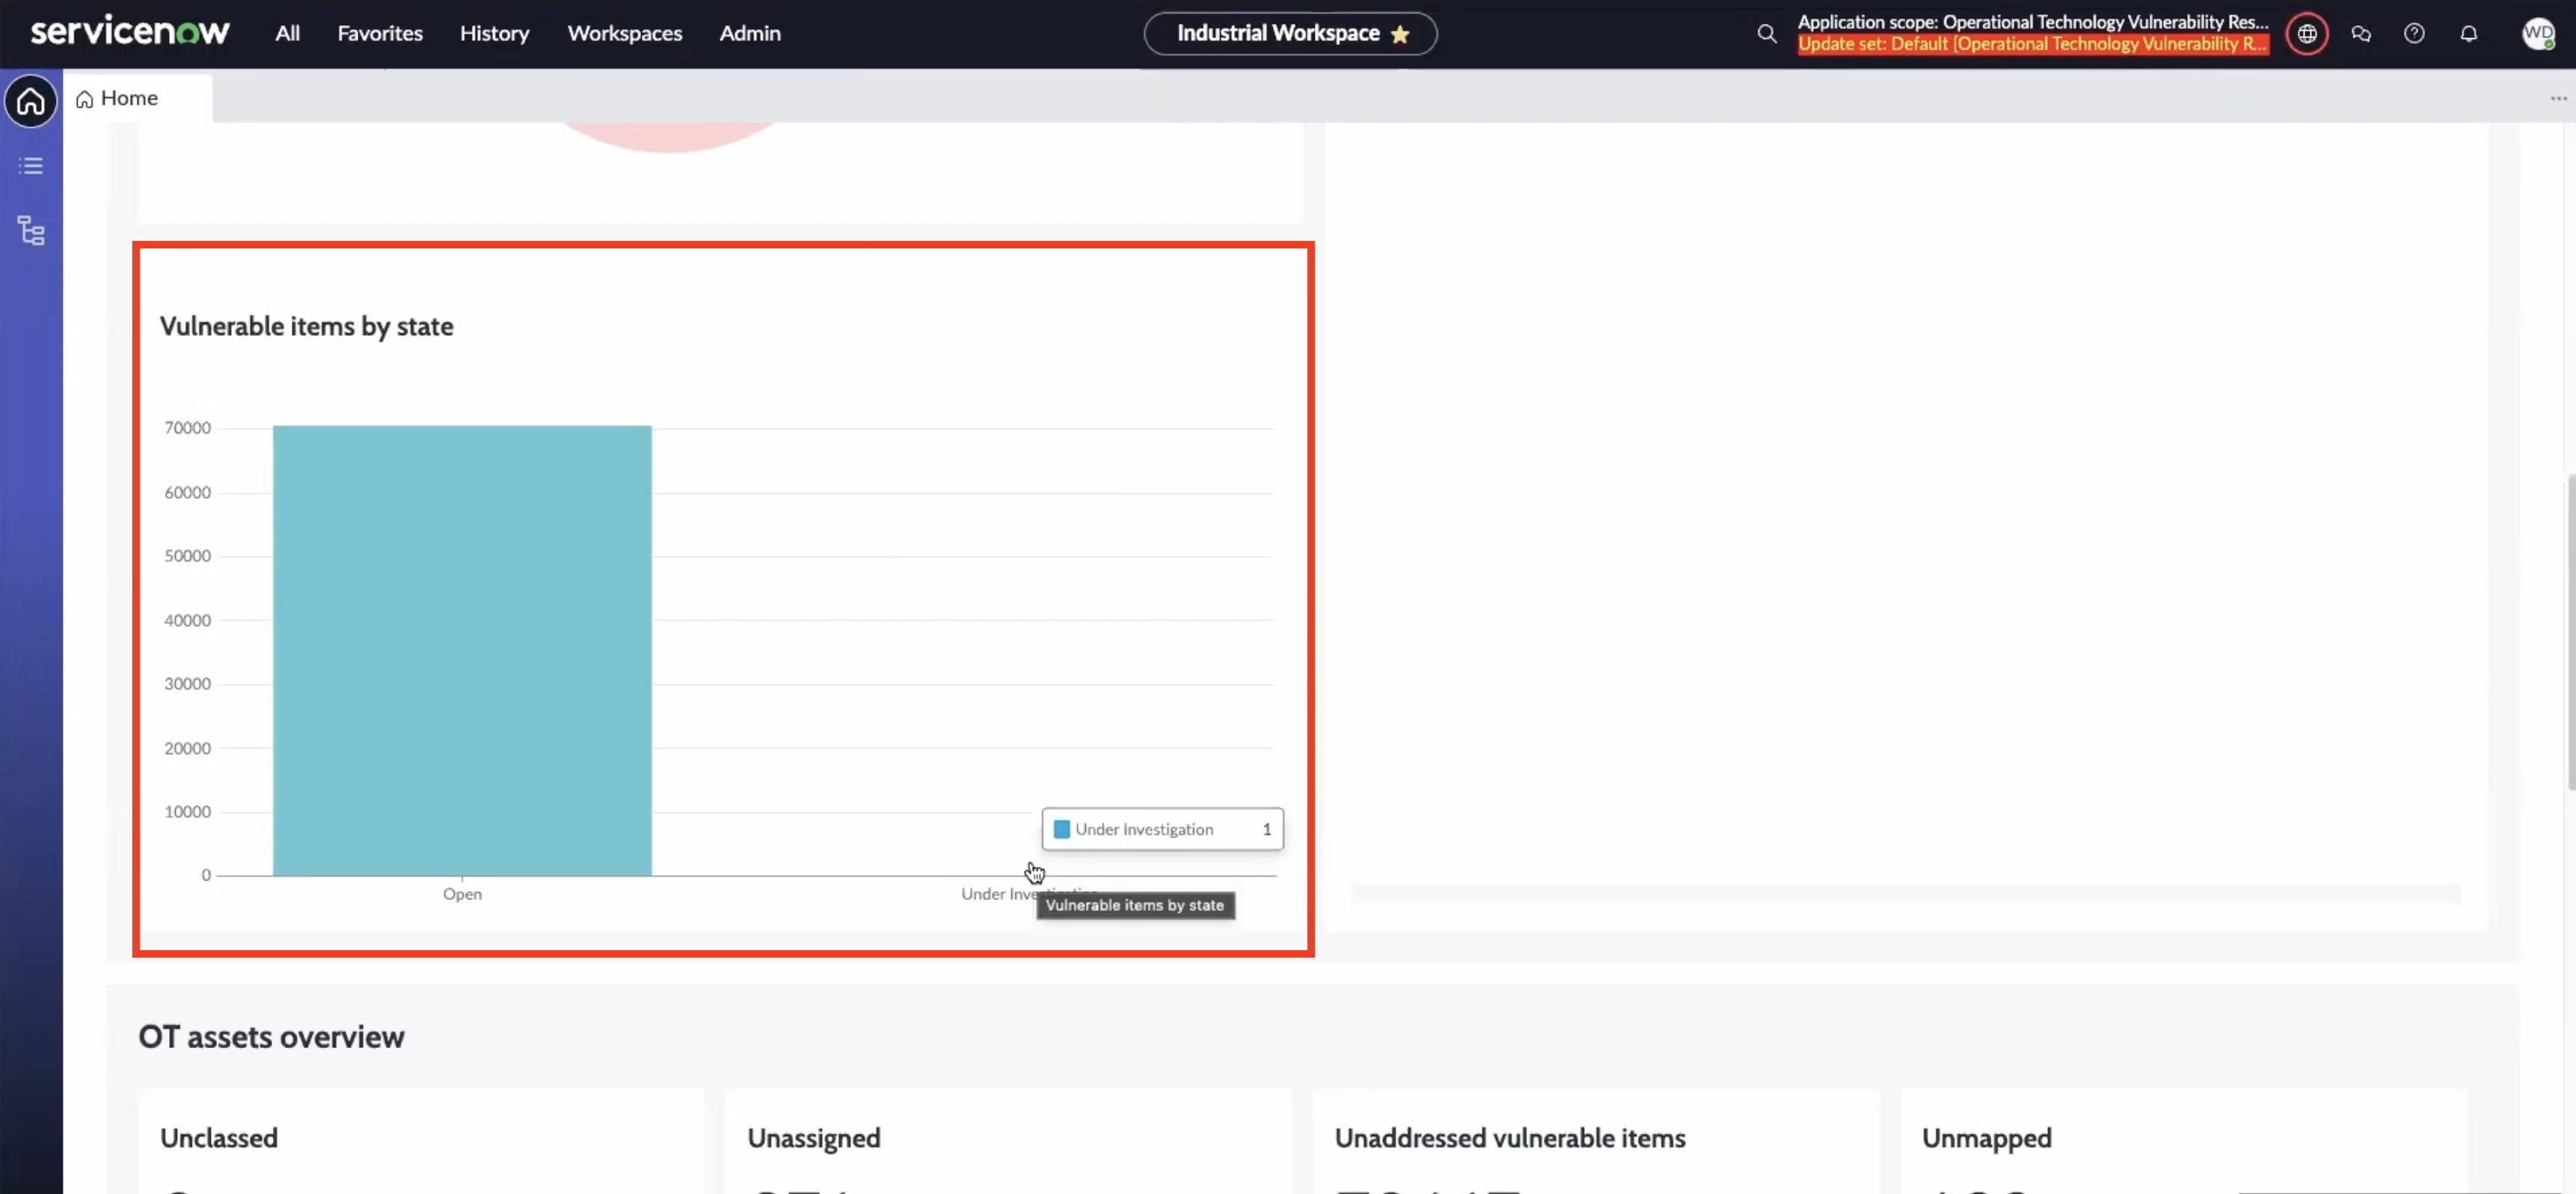
Task: Open the Workspaces menu
Action: 623,33
